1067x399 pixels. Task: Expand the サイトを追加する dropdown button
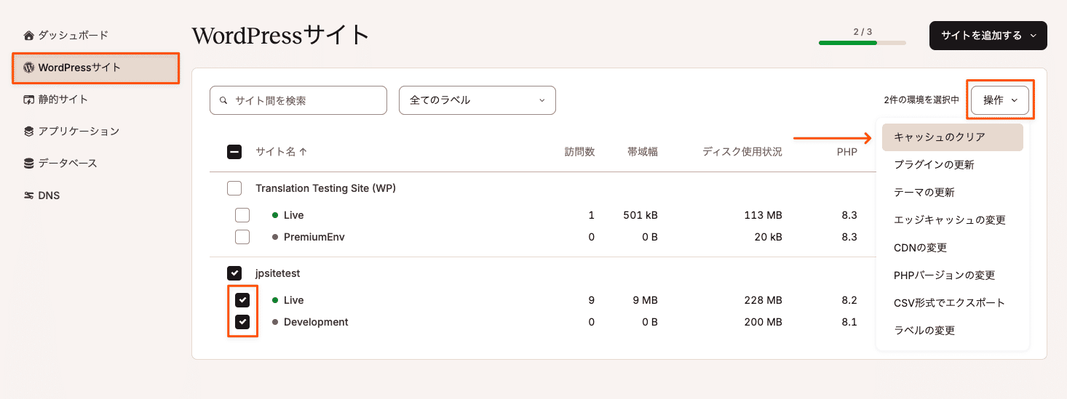(988, 36)
